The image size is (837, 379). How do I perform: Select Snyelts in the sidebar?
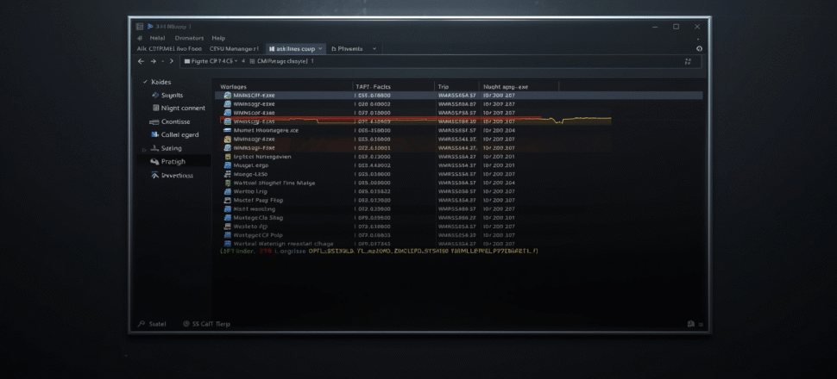pyautogui.click(x=172, y=96)
